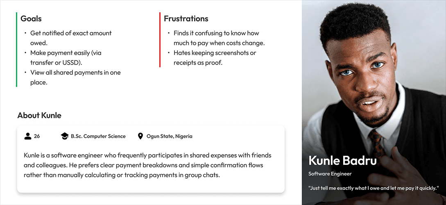This screenshot has height=205, width=446.
Task: Click the "Finds it confusing" frustration item
Action: tap(219, 38)
